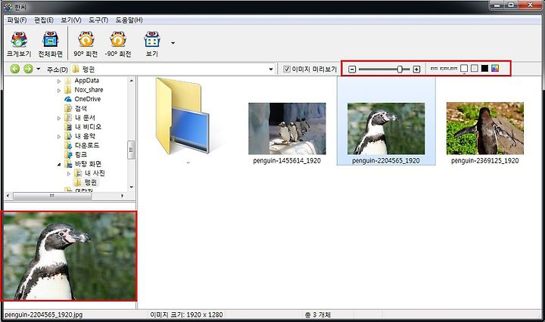Click the plus thumbnail size icon
Image resolution: width=545 pixels, height=322 pixels.
click(x=416, y=70)
